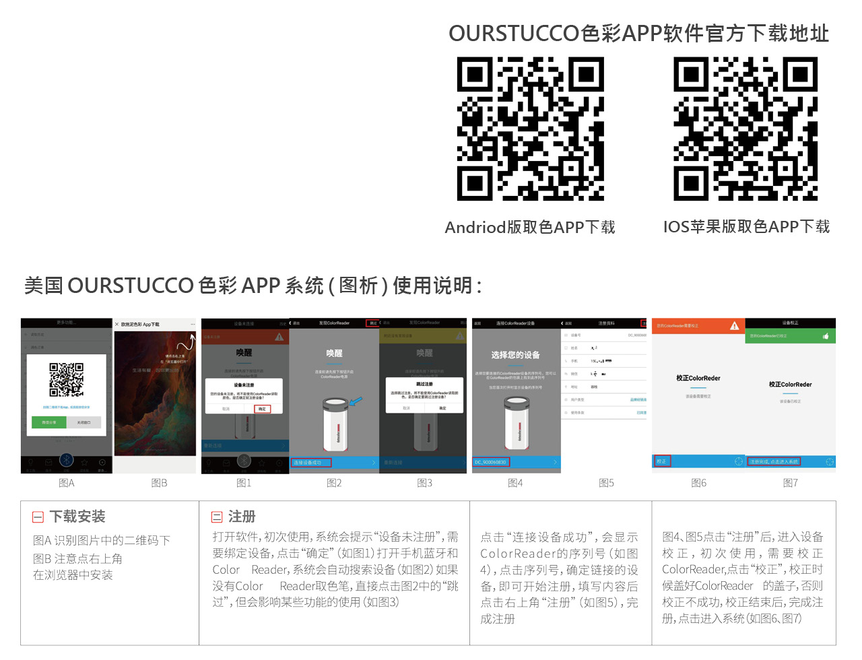This screenshot has height=660, width=862.
Task: Tap the 姓名 field in the 注册资料 form
Action: click(603, 348)
